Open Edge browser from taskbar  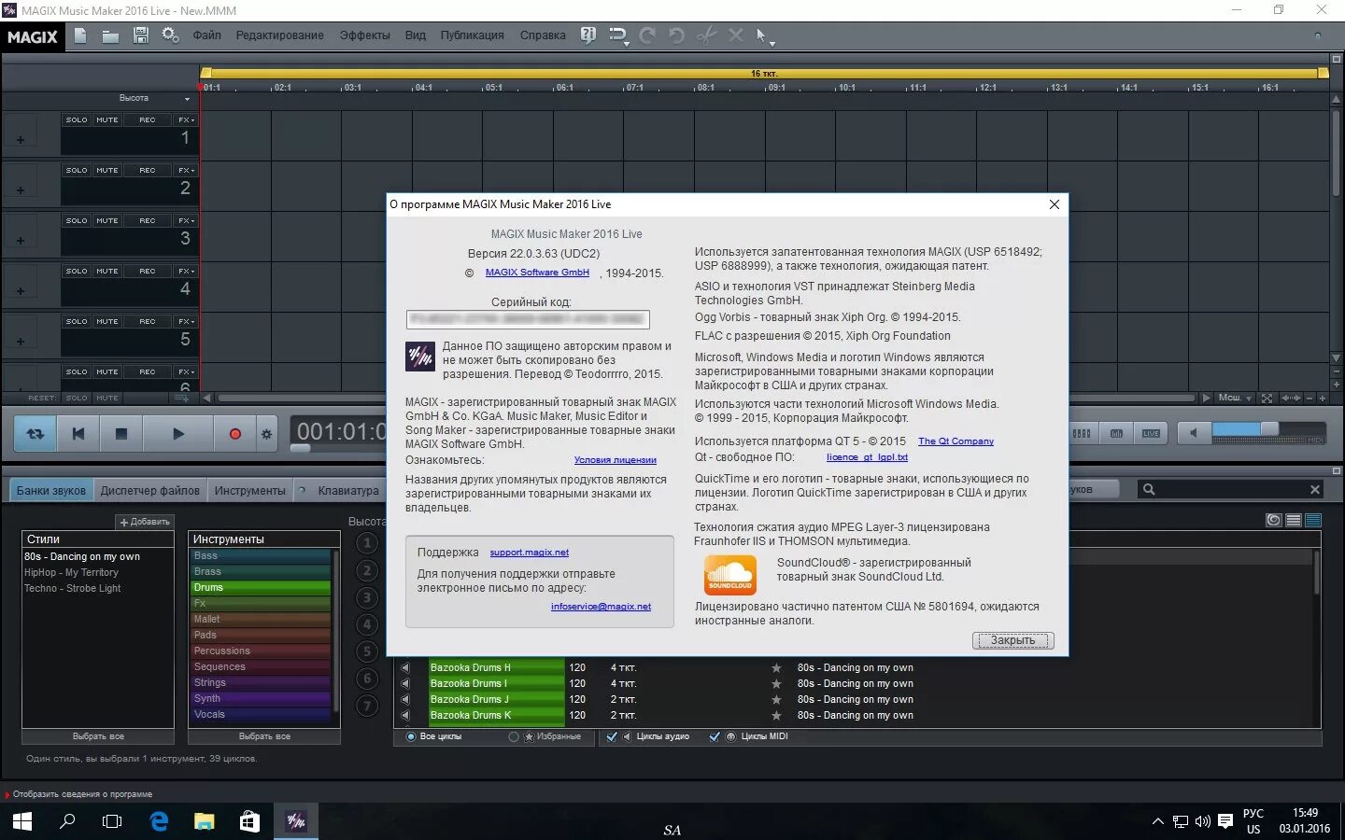coord(159,821)
